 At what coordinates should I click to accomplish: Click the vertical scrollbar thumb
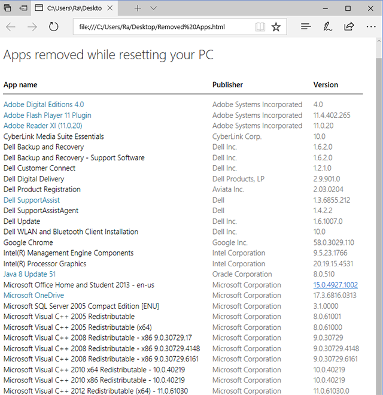(379, 226)
